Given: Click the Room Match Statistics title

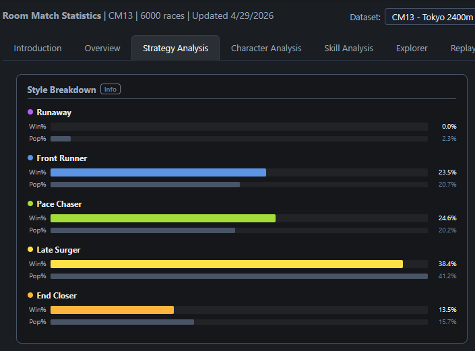Looking at the screenshot, I should tap(52, 15).
